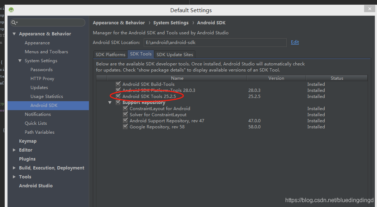Click the System Settings breadcrumb

[171, 23]
